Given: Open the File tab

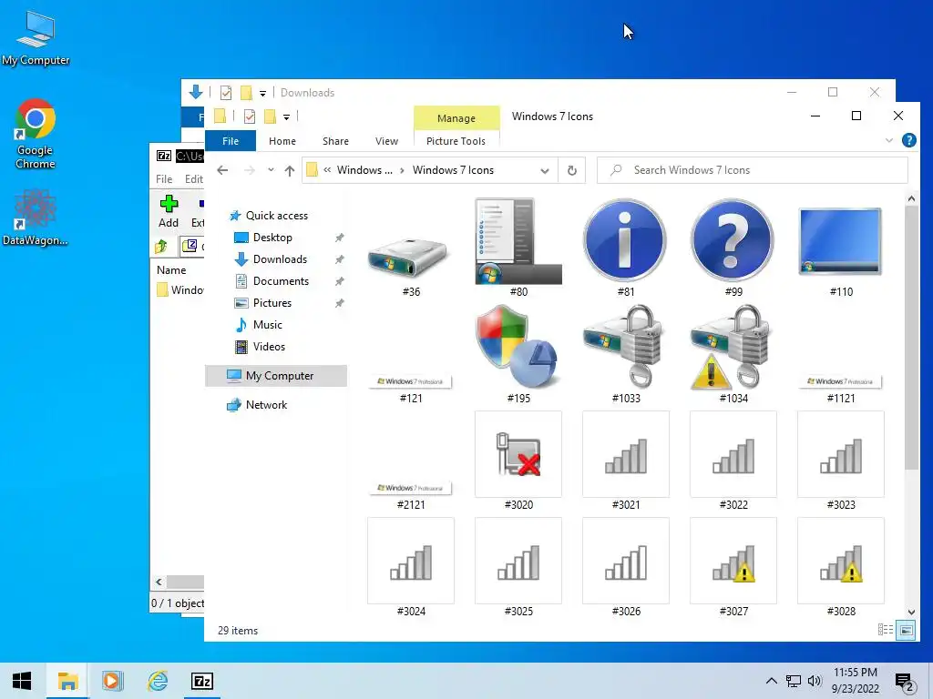Looking at the screenshot, I should (231, 141).
